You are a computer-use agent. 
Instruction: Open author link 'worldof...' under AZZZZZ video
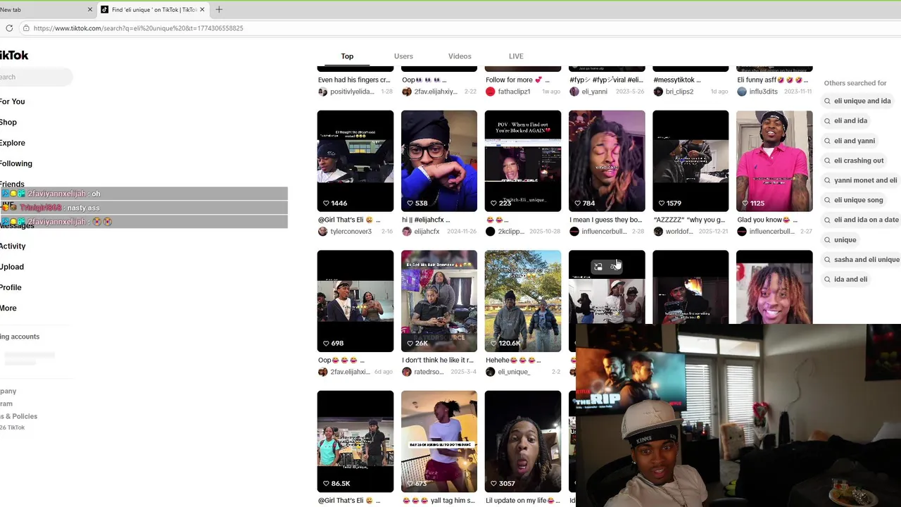pyautogui.click(x=679, y=232)
